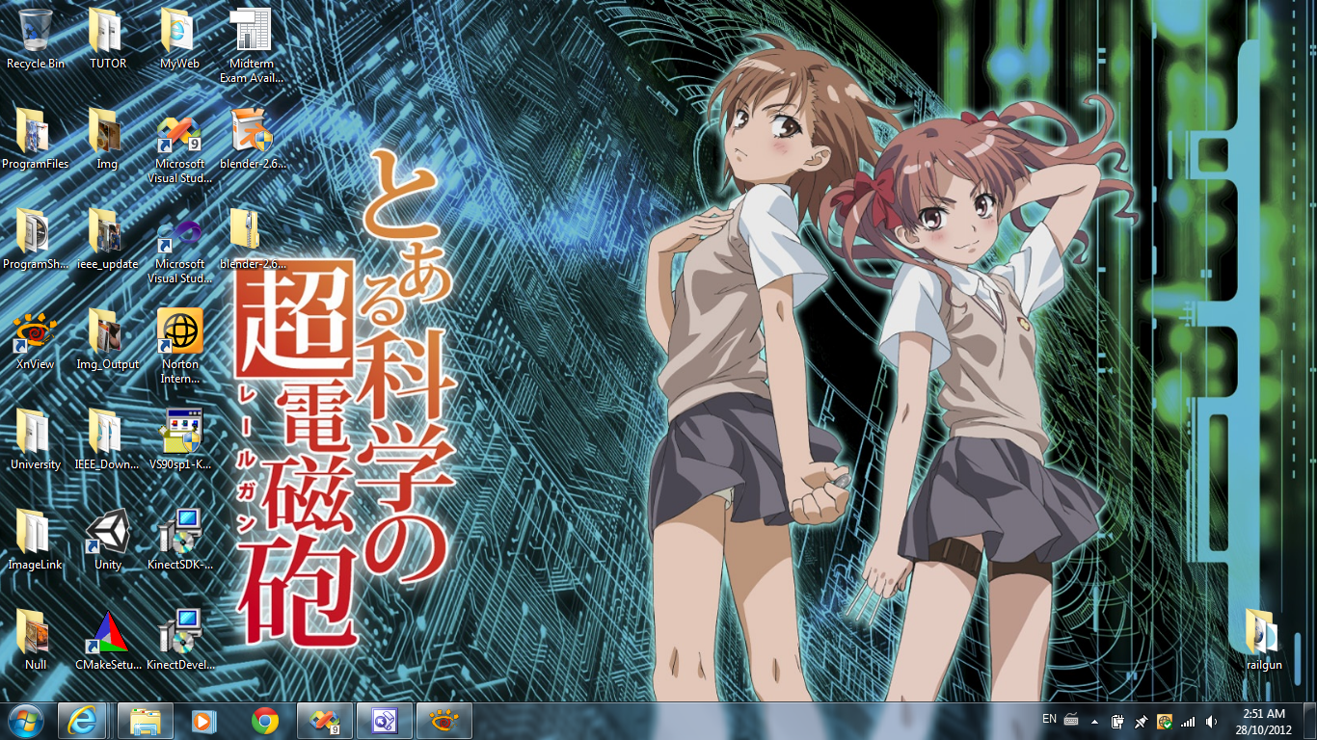This screenshot has width=1317, height=740.
Task: Open the clock showing 2:51 AM
Action: [x=1264, y=721]
